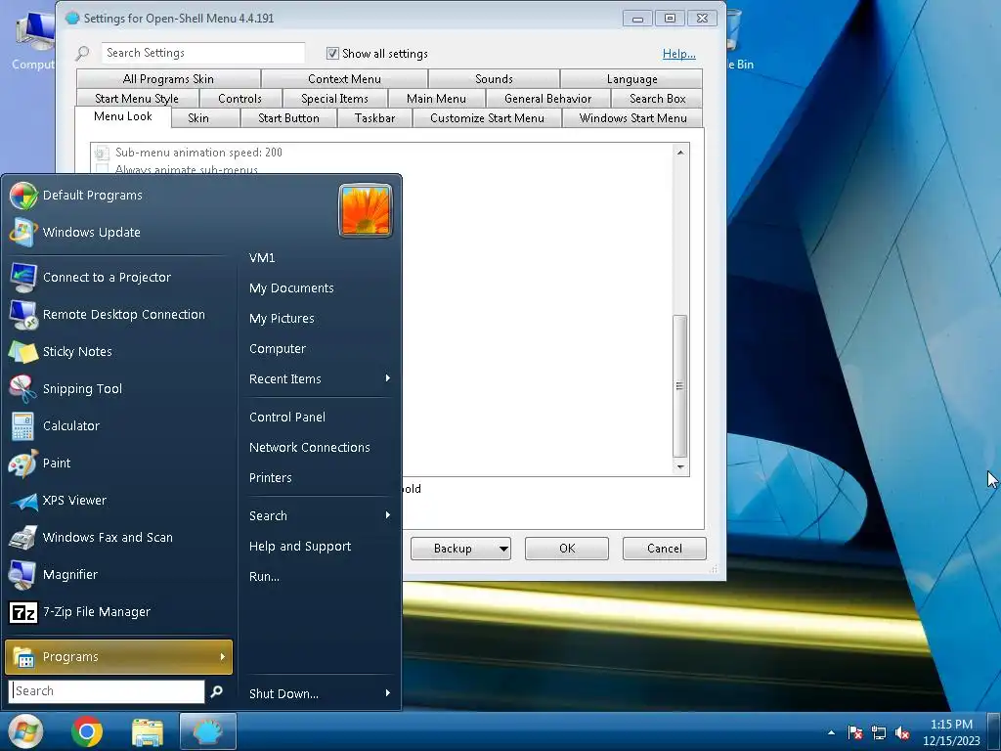Switch to the Skin tab
This screenshot has height=751, width=1001.
(198, 118)
